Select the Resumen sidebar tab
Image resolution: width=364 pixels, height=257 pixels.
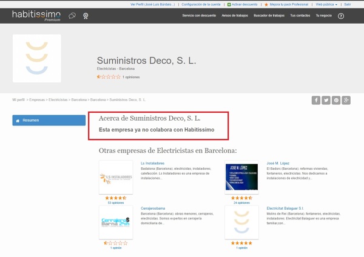tap(49, 120)
